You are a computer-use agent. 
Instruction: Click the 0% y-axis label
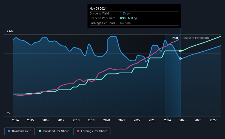point(8,113)
